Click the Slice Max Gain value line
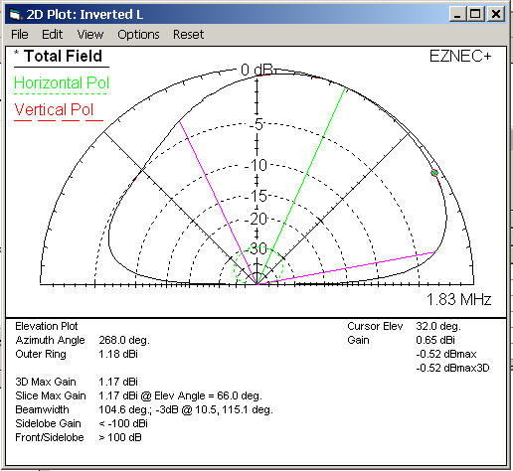Image resolution: width=513 pixels, height=471 pixels. coord(181,395)
